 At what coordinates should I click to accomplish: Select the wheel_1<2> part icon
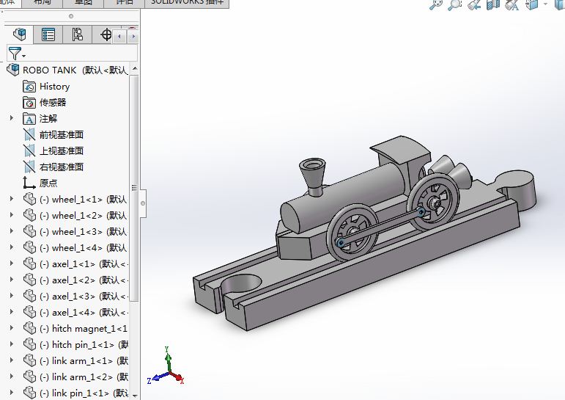[29, 216]
